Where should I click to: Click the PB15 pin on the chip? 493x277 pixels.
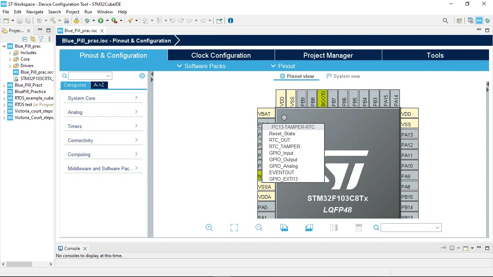[x=409, y=197]
